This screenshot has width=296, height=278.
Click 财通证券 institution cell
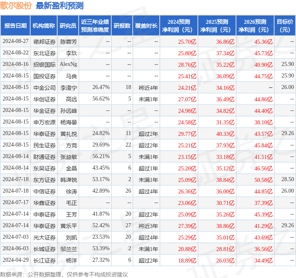click(44, 157)
